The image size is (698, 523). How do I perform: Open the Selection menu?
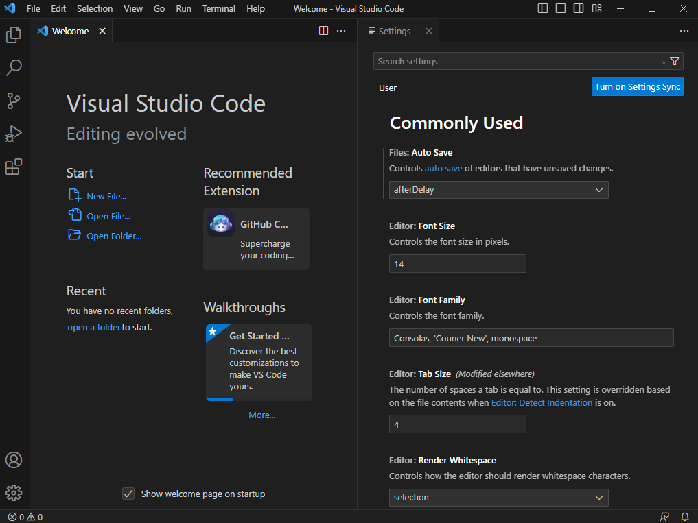pyautogui.click(x=95, y=8)
